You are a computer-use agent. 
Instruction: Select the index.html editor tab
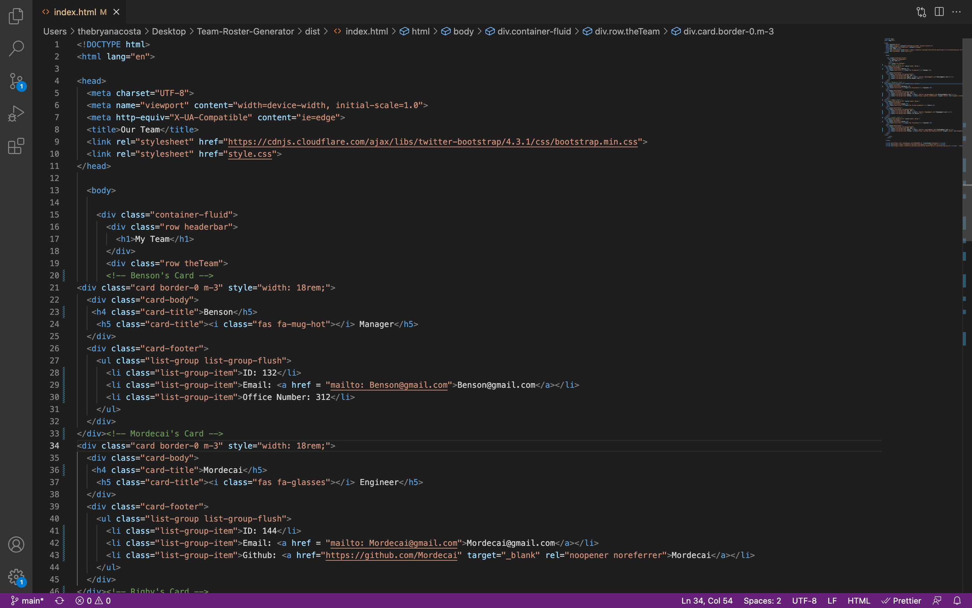[75, 12]
